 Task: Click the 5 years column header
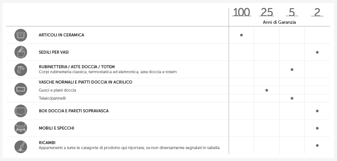click(292, 12)
